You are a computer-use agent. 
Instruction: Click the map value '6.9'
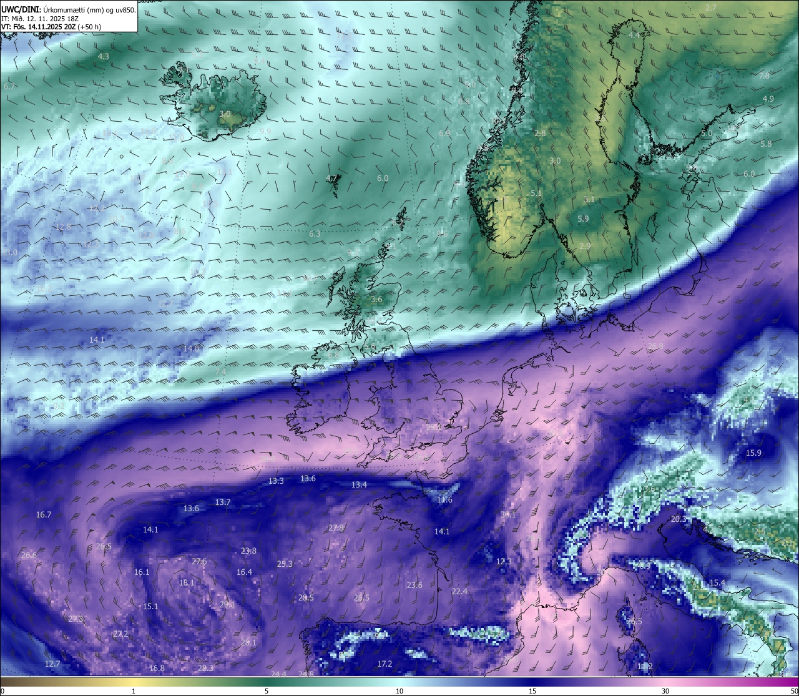click(444, 134)
